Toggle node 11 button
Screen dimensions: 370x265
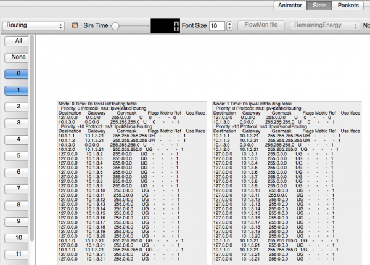tap(18, 253)
